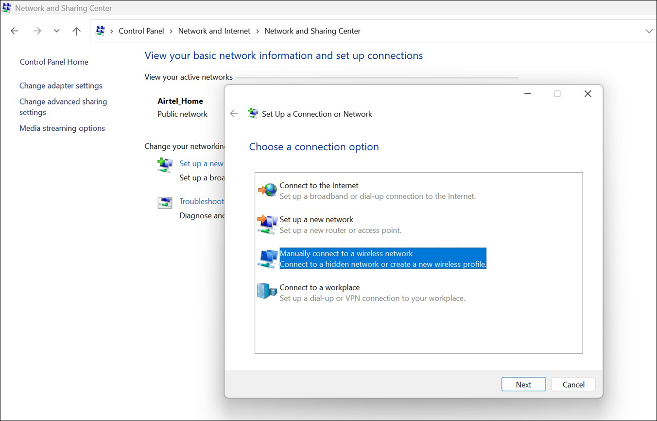The height and width of the screenshot is (421, 657).
Task: Click the 'Choose a connection option' heading
Action: (x=314, y=147)
